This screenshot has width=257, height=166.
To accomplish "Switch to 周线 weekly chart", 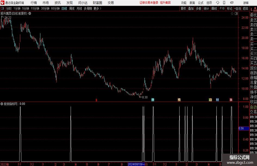I will pos(72,8).
